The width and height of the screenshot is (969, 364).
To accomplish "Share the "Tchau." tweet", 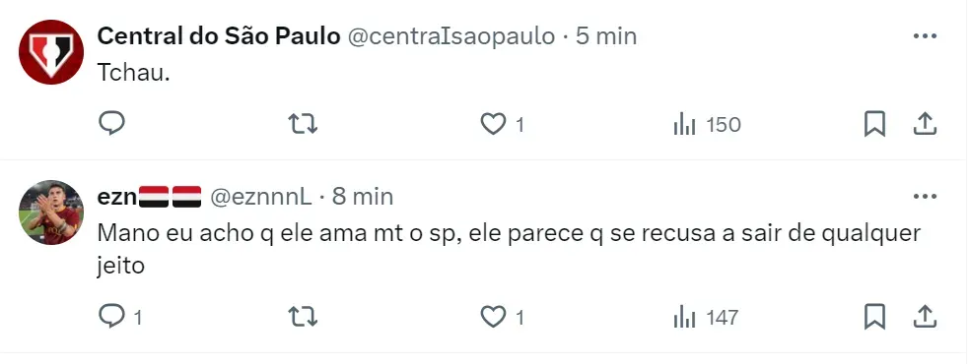I will coord(925,125).
